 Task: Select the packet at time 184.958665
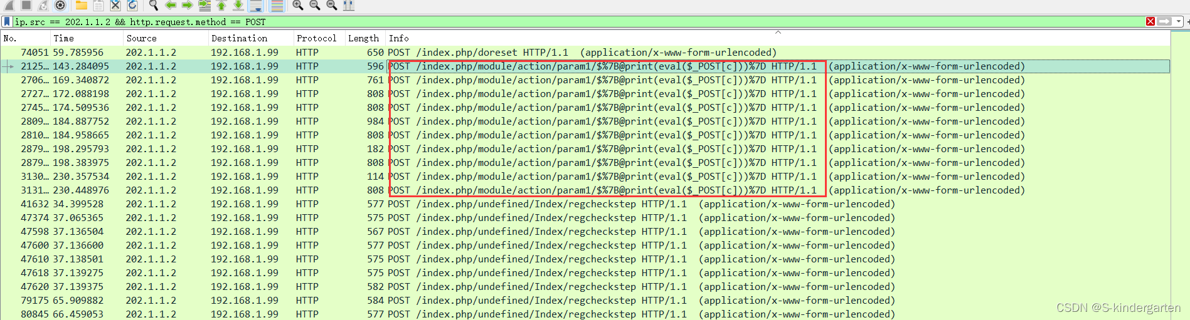pos(585,135)
